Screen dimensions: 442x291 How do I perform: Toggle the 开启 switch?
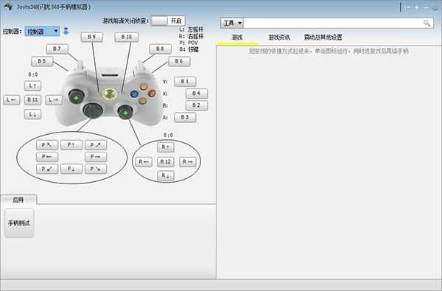168,21
